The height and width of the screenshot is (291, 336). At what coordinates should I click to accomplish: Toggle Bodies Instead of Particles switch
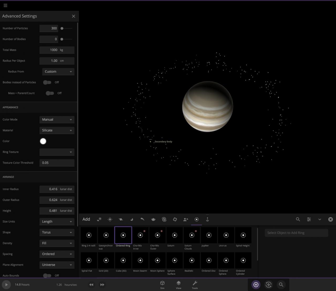point(47,82)
